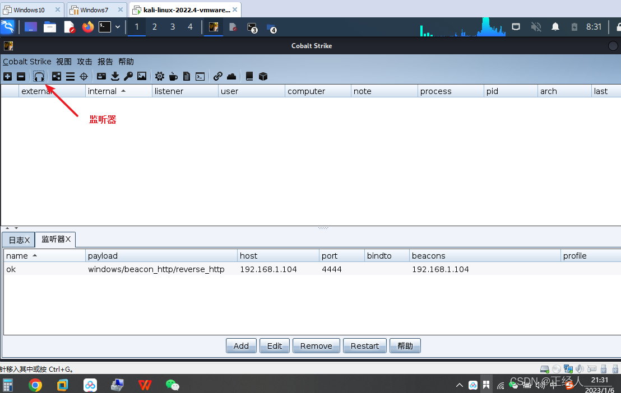Open the 视图 menu
Image resolution: width=621 pixels, height=393 pixels.
click(x=64, y=62)
